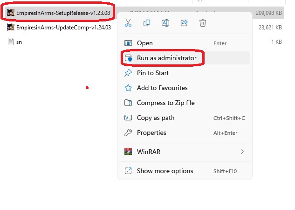Choose Pin to Start
The height and width of the screenshot is (210, 295).
coord(185,73)
